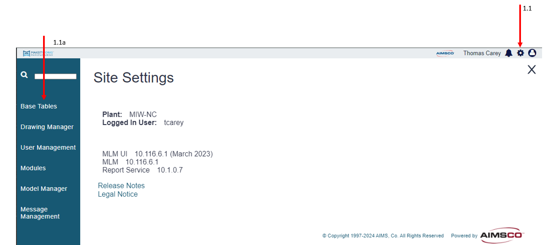Image resolution: width=556 pixels, height=245 pixels.
Task: Open Message Management in sidebar
Action: pyautogui.click(x=40, y=213)
